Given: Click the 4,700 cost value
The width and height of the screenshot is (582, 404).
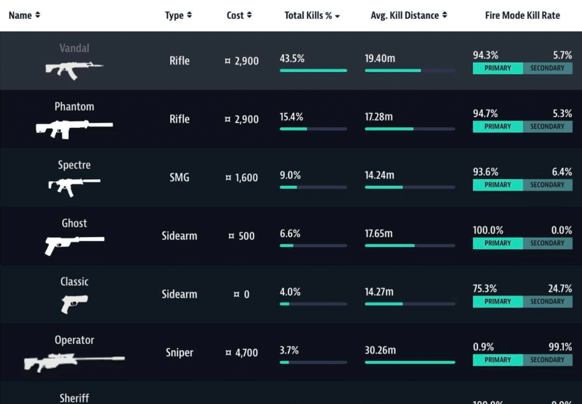Looking at the screenshot, I should tap(246, 353).
